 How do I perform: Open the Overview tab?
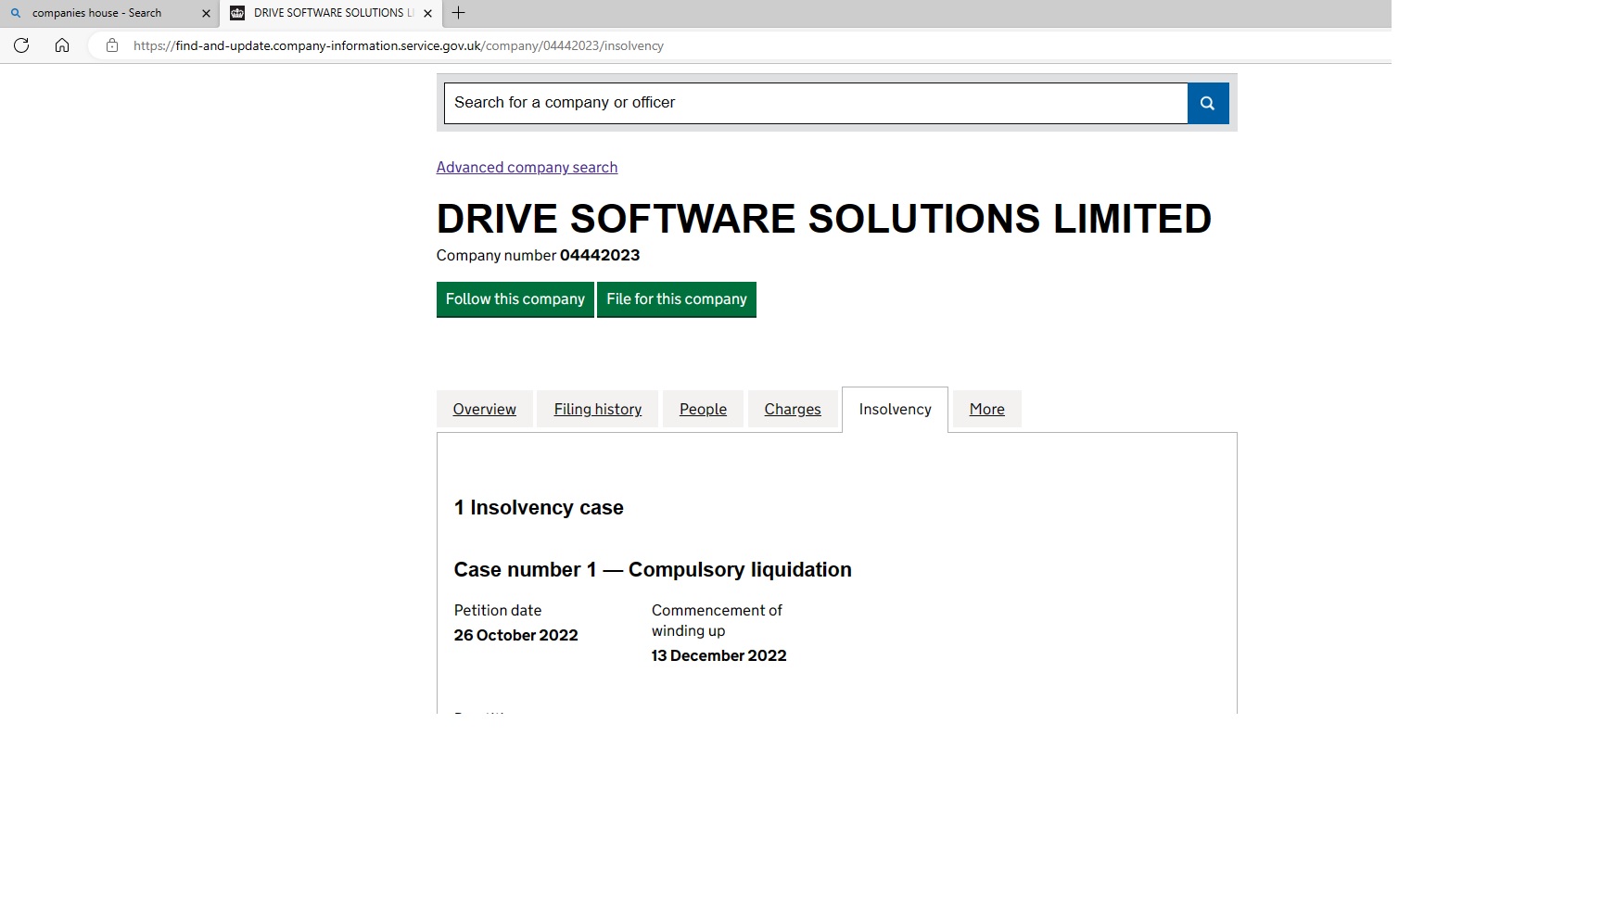pyautogui.click(x=485, y=409)
